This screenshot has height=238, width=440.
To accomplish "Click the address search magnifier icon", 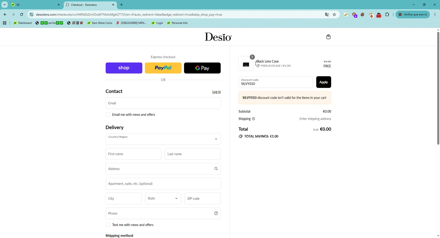I will [216, 169].
